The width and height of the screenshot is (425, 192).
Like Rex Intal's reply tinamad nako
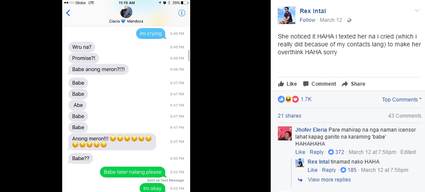(312, 170)
